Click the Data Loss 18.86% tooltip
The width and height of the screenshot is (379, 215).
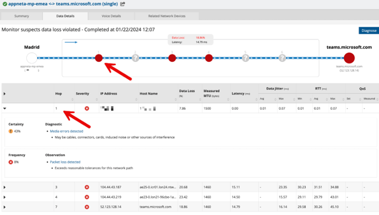191,39
